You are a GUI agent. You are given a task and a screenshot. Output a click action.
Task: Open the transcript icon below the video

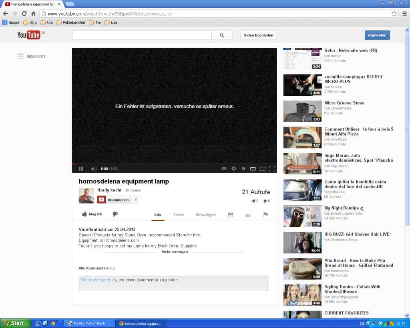230,215
